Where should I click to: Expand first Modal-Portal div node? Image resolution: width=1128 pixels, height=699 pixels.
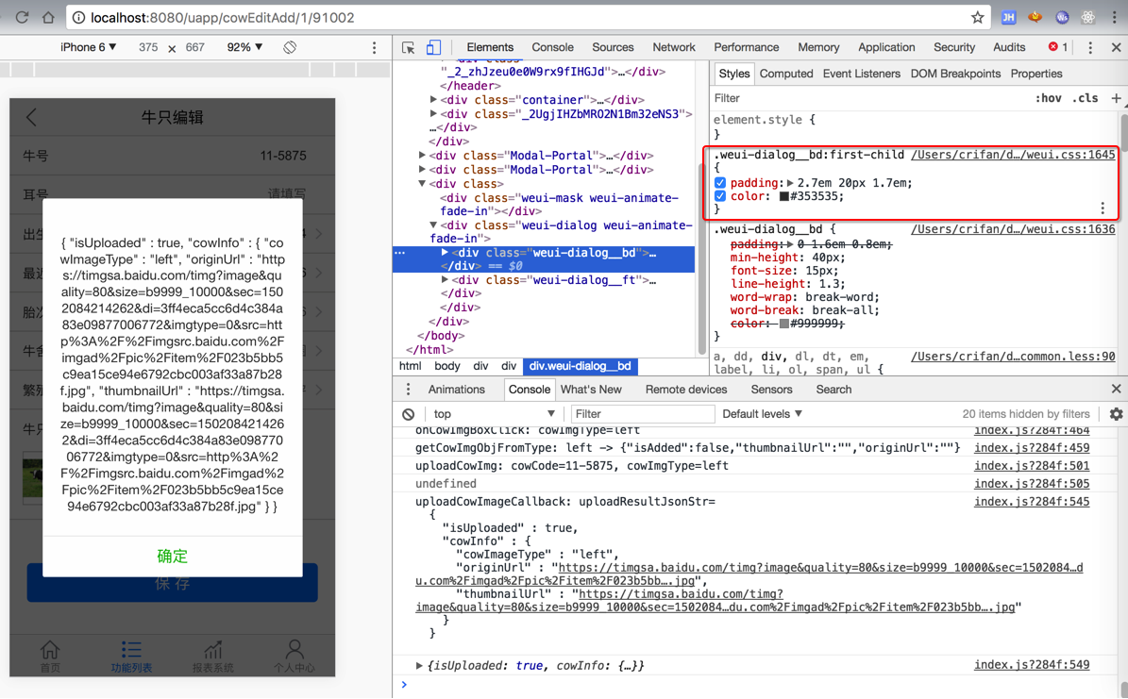(x=422, y=155)
